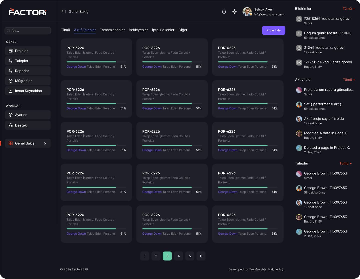360x279 pixels.
Task: Switch to the Tamamlananlar tab
Action: [x=112, y=30]
